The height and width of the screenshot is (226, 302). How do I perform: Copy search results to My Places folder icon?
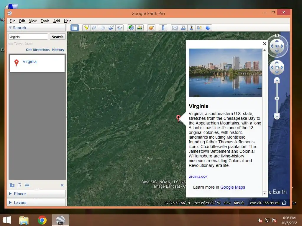pyautogui.click(x=12, y=185)
